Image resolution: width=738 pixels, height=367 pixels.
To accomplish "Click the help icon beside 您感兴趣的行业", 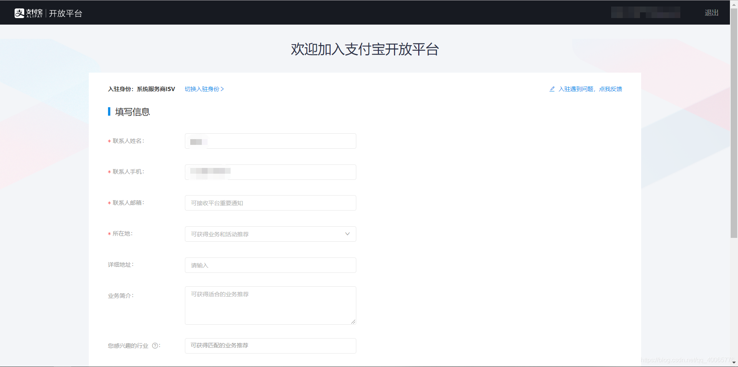I will (155, 345).
